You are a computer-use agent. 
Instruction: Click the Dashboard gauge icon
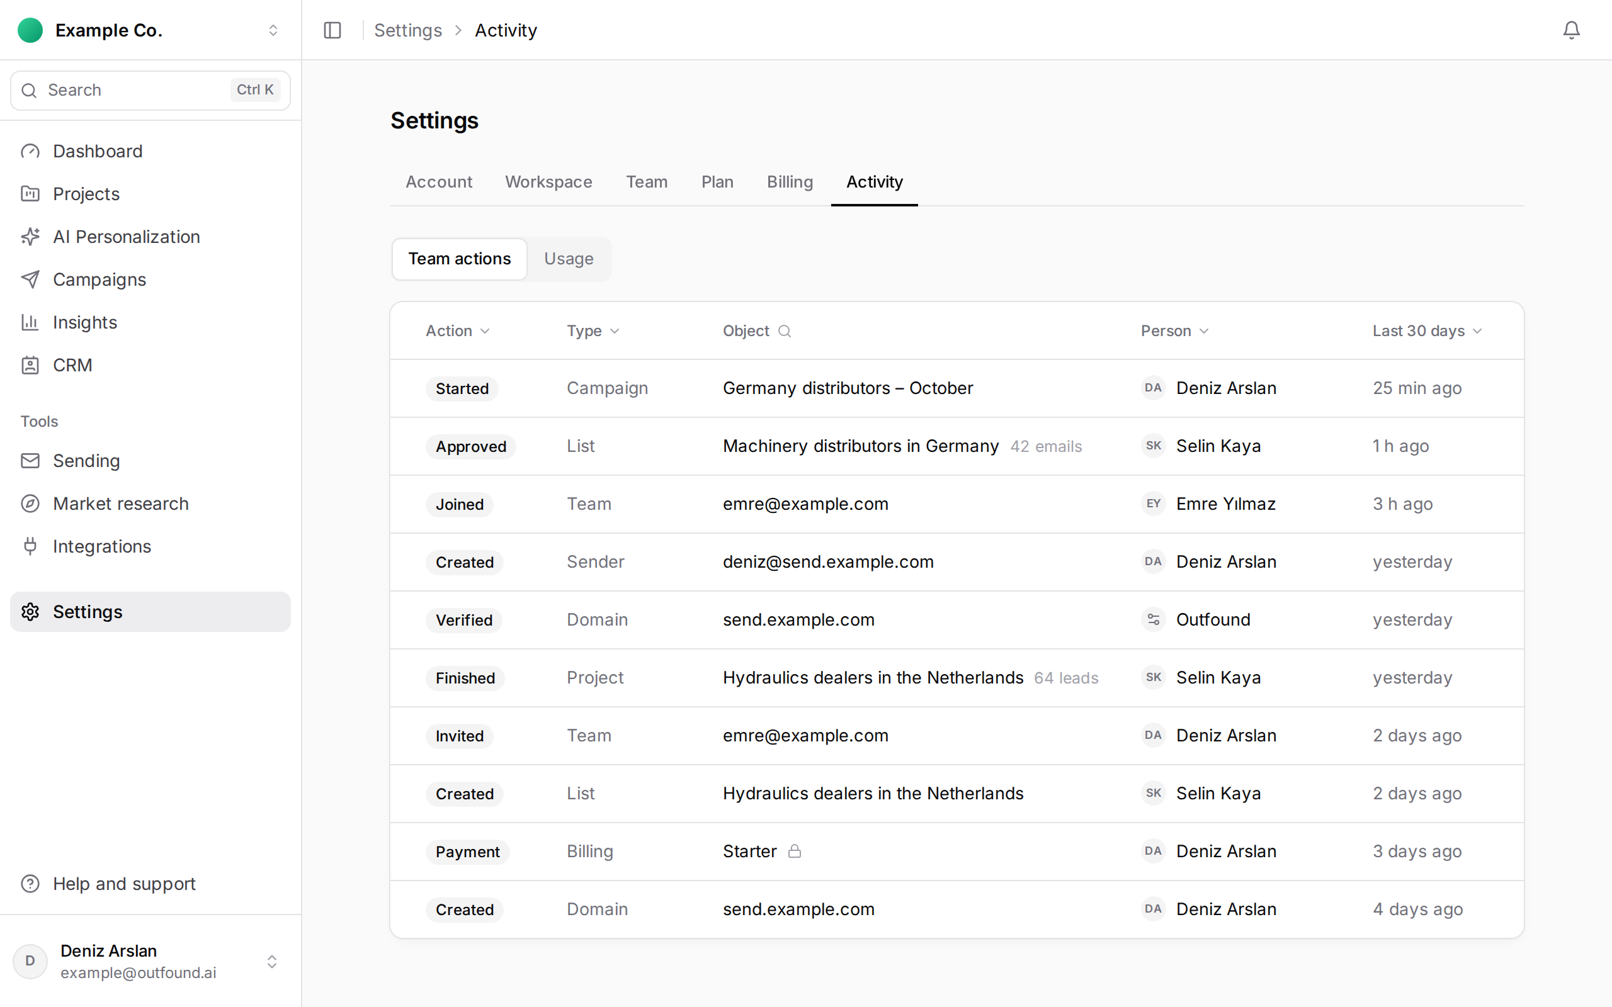(30, 151)
